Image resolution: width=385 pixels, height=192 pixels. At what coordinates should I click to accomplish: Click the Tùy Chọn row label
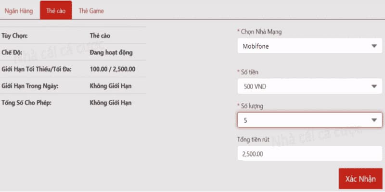pyautogui.click(x=15, y=36)
